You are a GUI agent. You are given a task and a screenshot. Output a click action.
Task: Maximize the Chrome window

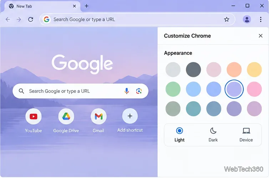247,6
